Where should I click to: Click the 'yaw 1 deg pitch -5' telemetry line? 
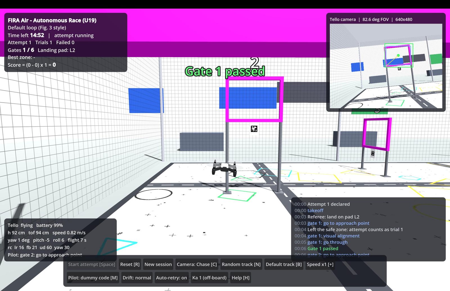click(47, 240)
